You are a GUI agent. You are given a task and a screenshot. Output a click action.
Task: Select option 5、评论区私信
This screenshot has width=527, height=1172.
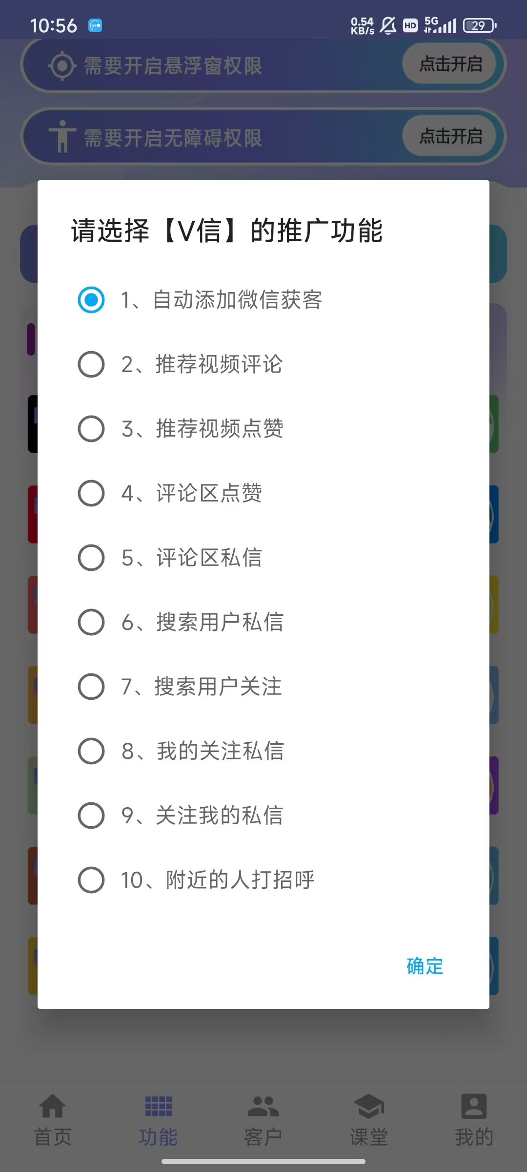[91, 558]
